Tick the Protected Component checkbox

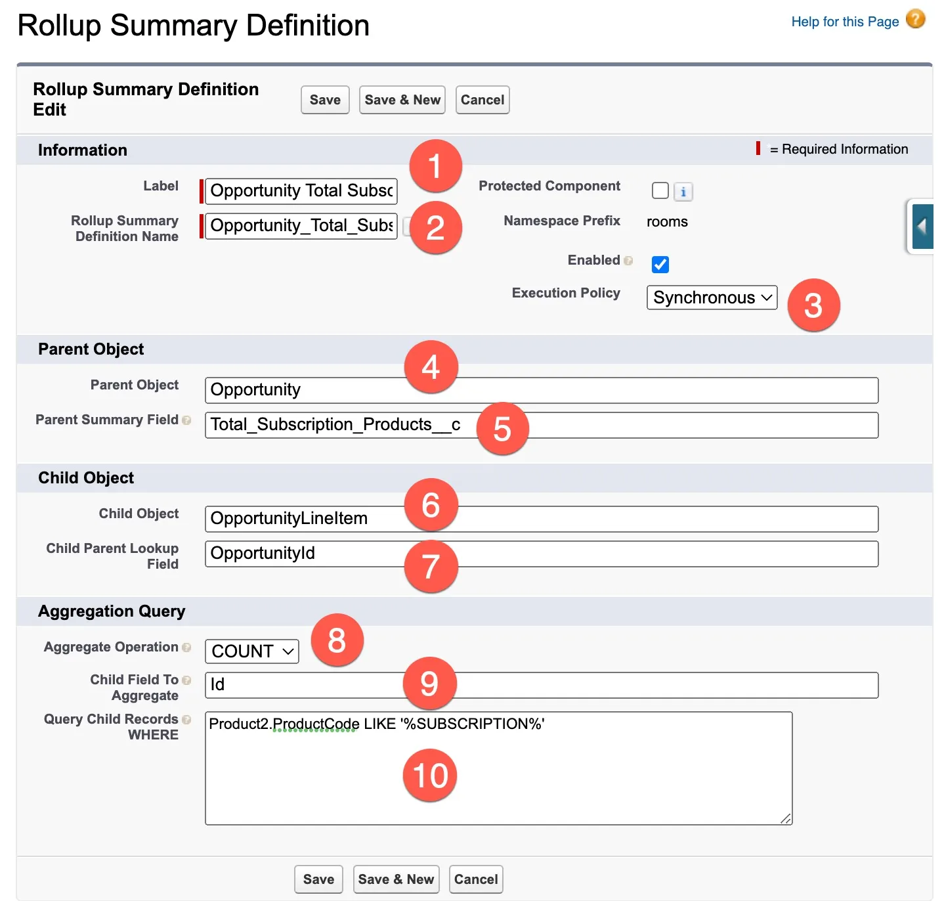pos(660,191)
